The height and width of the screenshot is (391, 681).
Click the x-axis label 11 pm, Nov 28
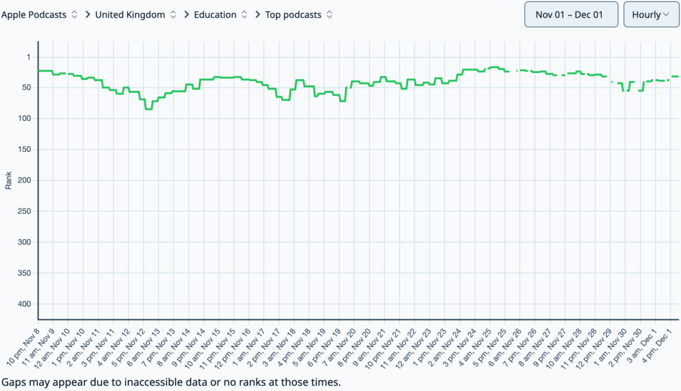[578, 349]
